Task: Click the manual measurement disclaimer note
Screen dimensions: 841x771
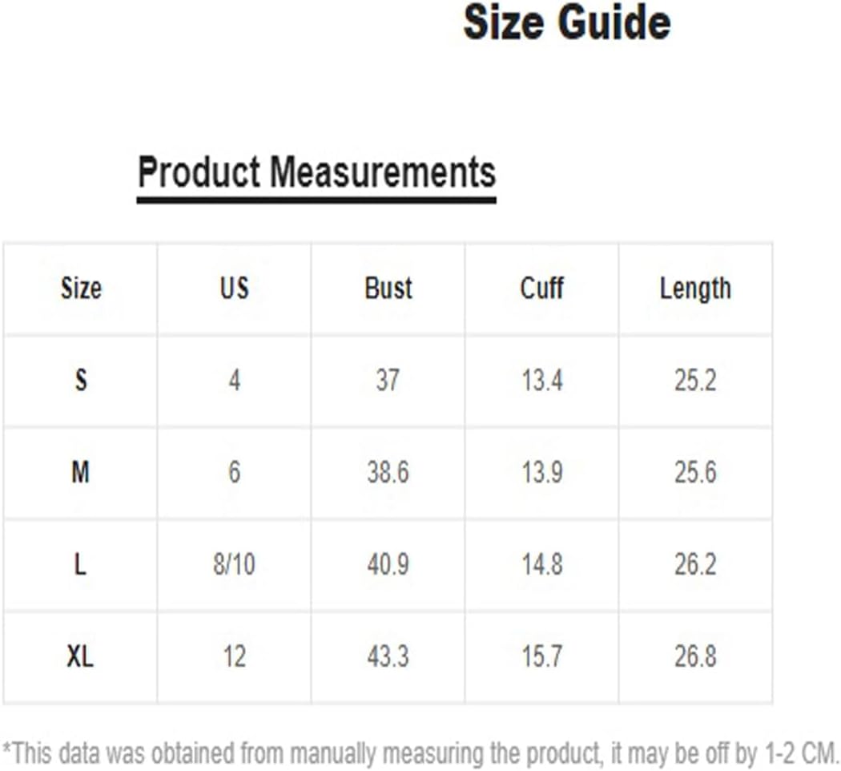Action: point(420,753)
